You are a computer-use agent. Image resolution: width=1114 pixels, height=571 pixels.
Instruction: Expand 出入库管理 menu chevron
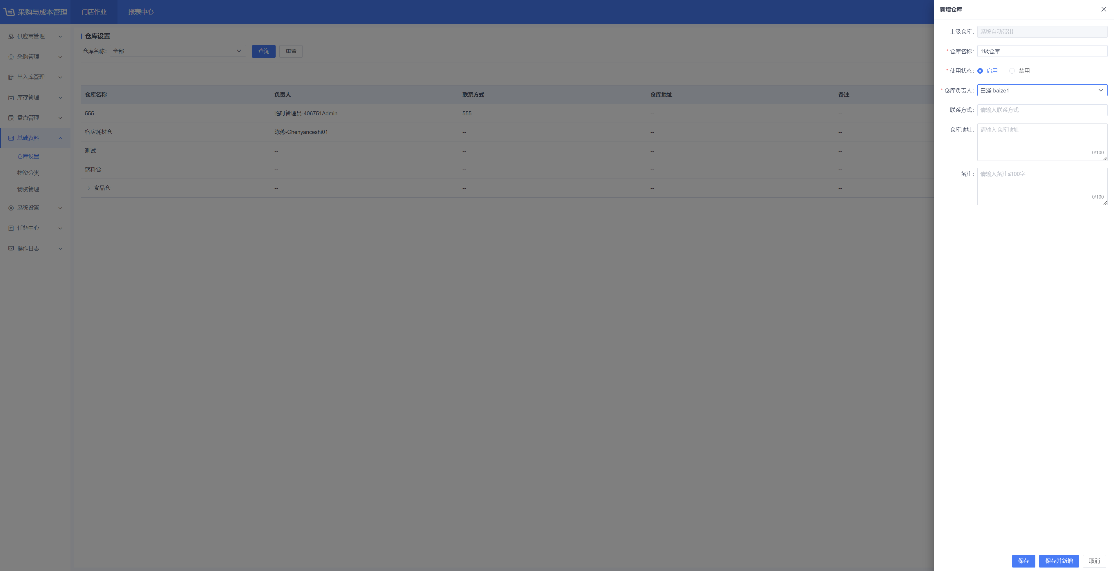[60, 77]
